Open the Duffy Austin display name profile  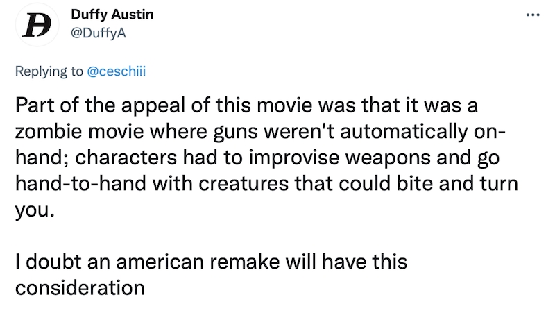click(112, 15)
